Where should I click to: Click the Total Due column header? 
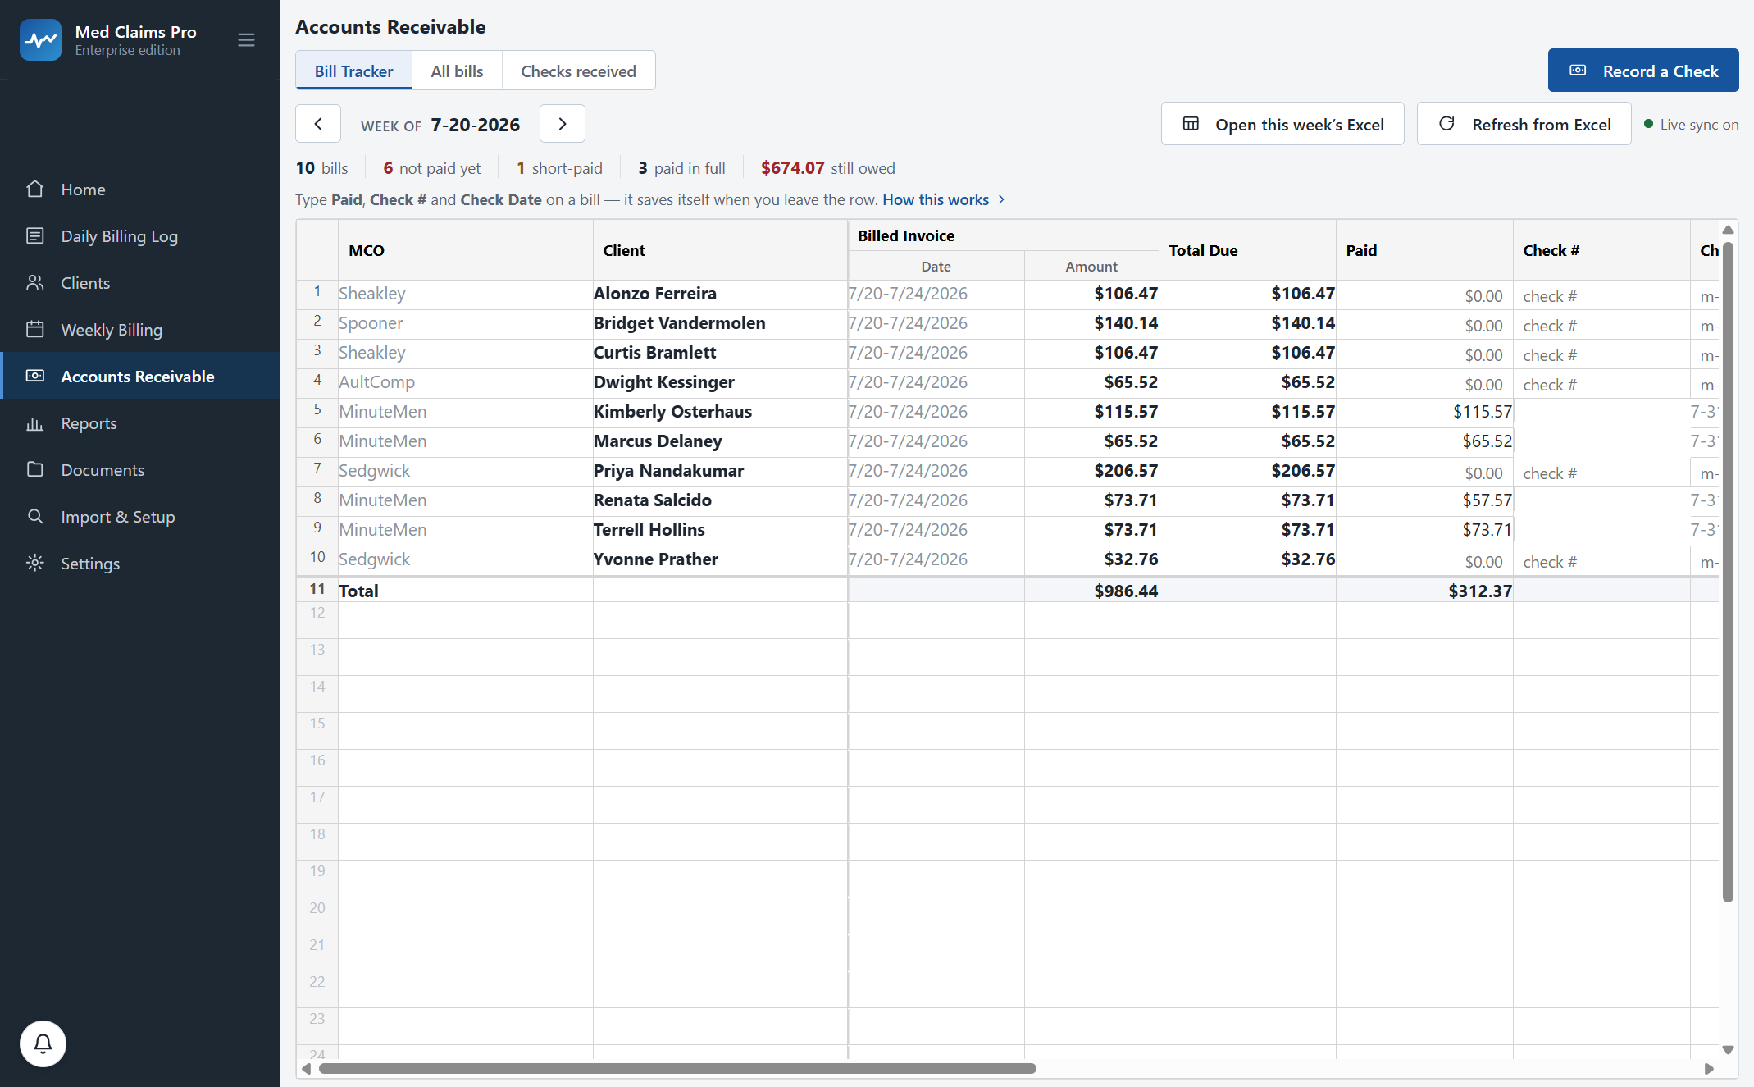[1247, 250]
